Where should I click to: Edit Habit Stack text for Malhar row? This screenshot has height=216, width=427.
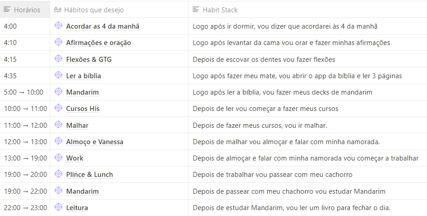pos(260,126)
